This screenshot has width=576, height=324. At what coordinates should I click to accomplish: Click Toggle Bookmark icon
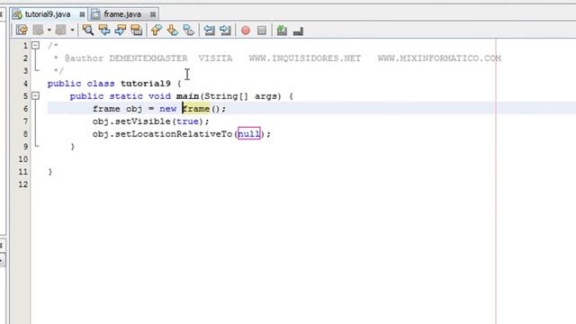click(x=188, y=30)
